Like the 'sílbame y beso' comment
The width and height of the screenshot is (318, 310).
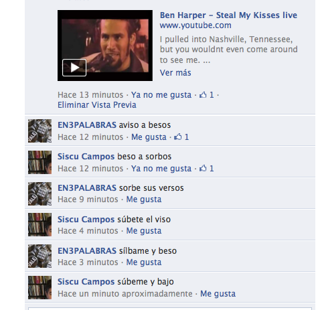click(x=144, y=262)
